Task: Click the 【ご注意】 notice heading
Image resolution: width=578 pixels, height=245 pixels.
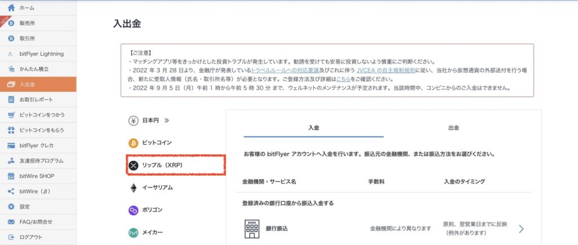Action: click(x=141, y=53)
